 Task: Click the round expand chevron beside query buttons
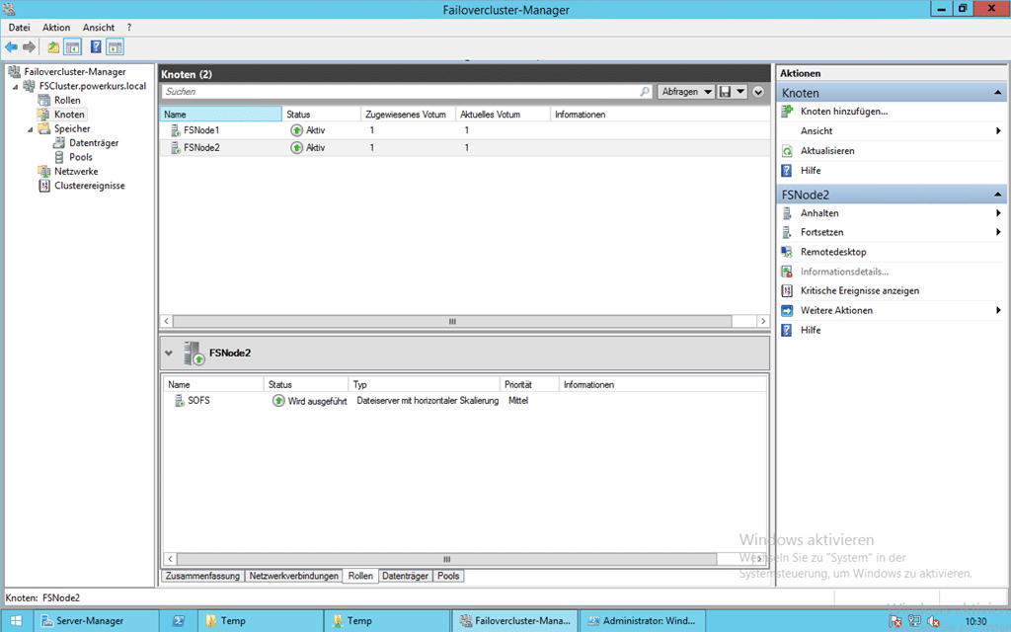[x=758, y=92]
